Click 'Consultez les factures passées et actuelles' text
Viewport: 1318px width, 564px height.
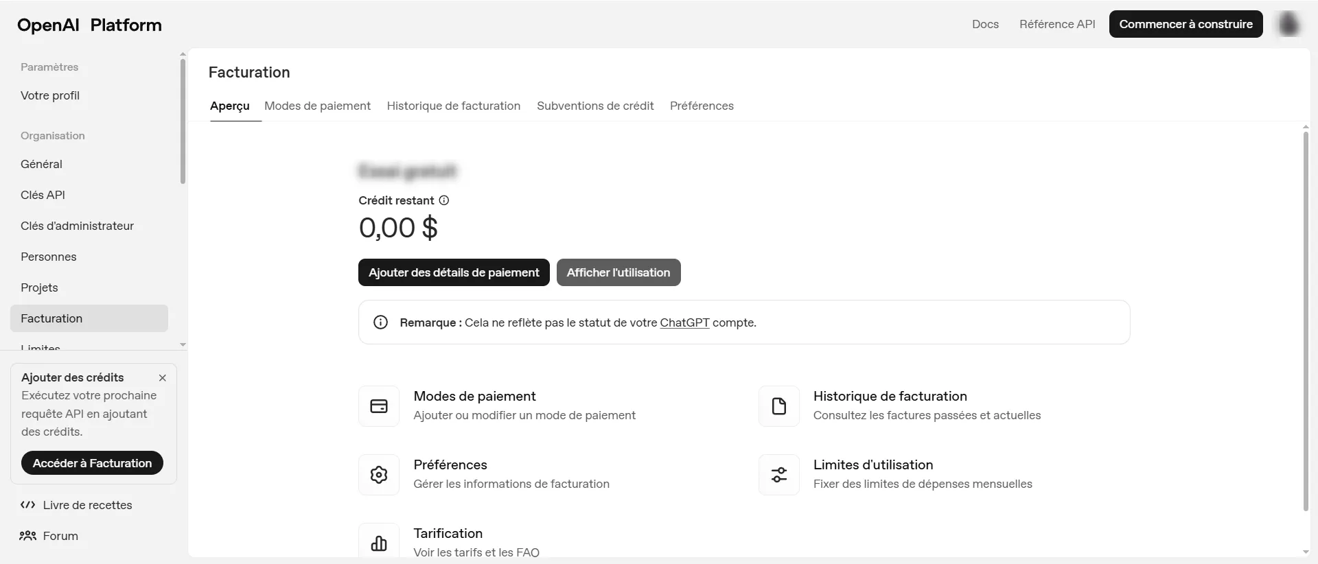click(x=927, y=415)
